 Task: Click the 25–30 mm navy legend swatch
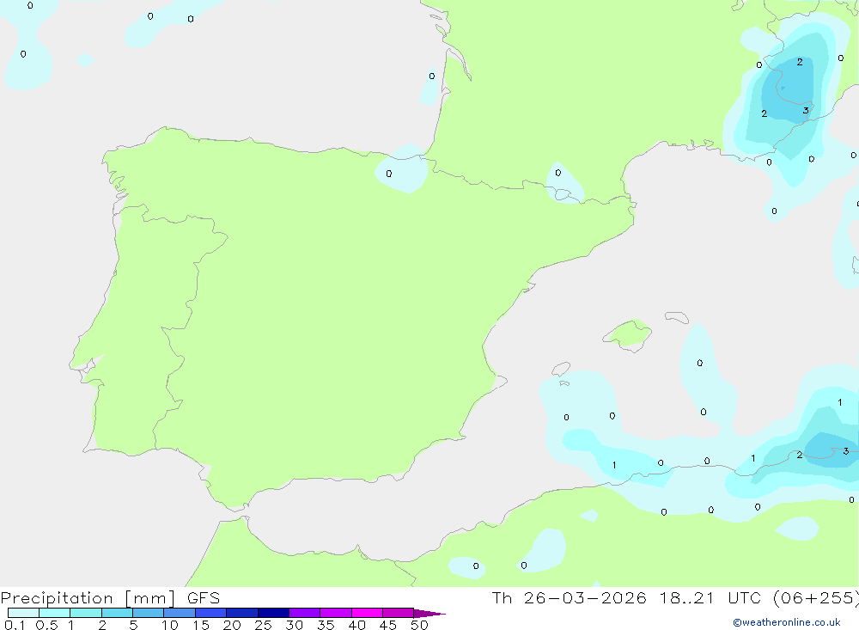pos(273,613)
